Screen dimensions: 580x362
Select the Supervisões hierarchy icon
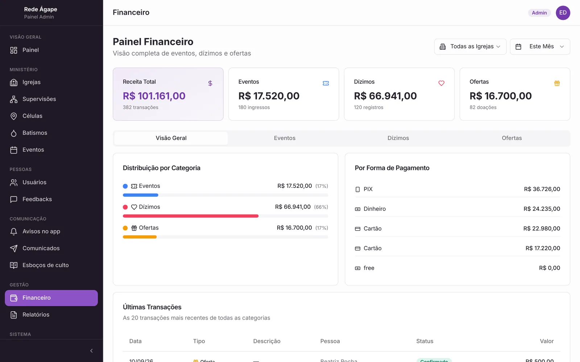click(14, 99)
